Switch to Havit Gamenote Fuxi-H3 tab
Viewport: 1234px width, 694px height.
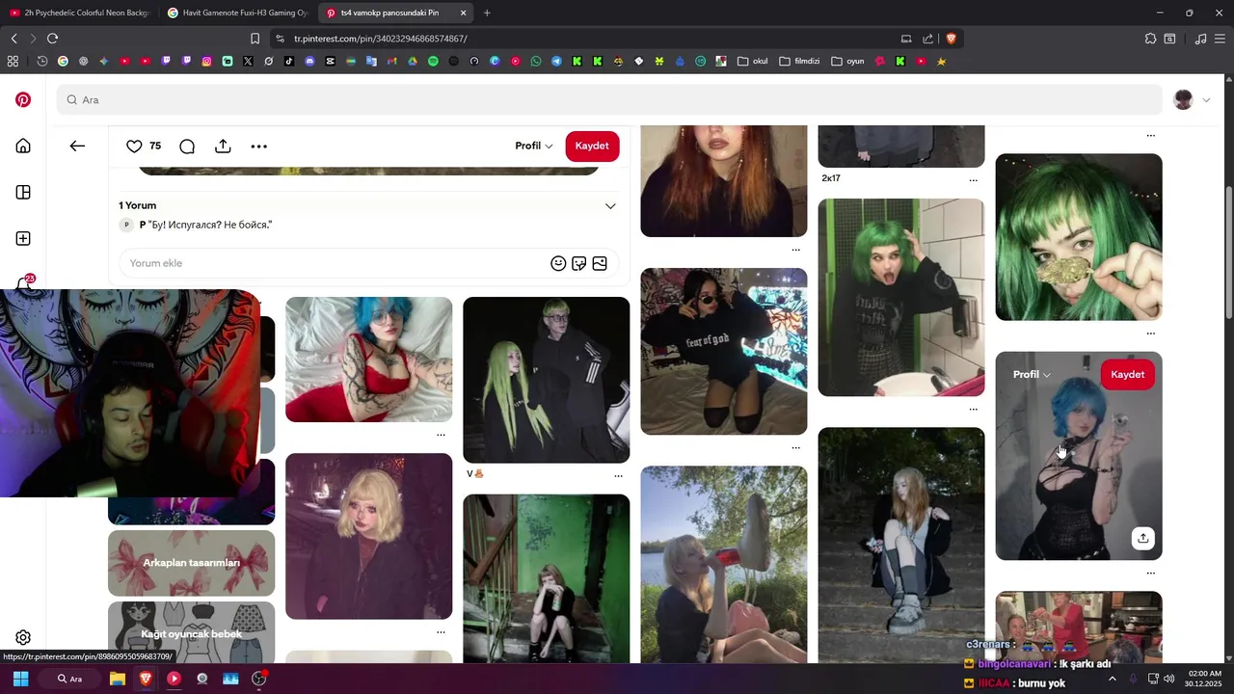point(237,13)
